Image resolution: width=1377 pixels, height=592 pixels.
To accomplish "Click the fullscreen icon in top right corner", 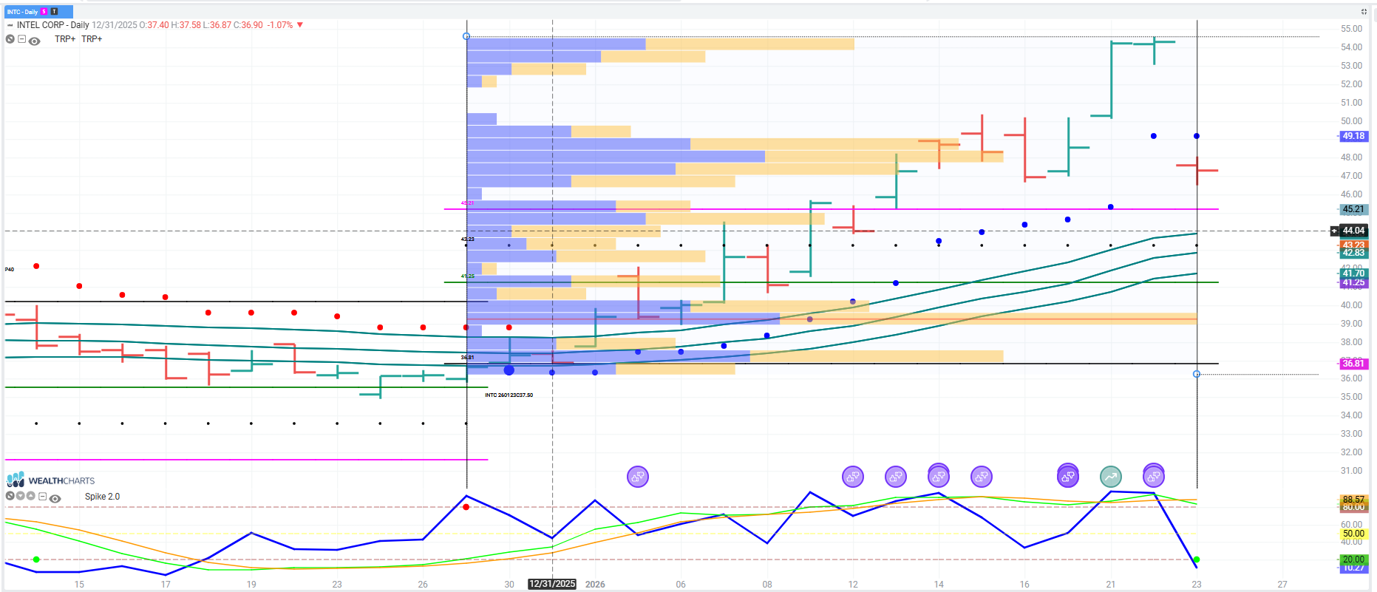I will point(1364,11).
